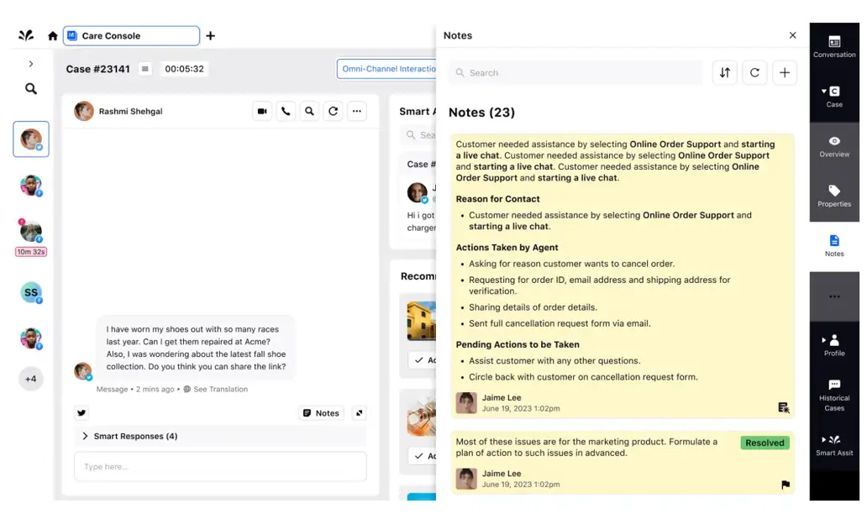
Task: Open Conversation in right sidebar
Action: [x=834, y=47]
